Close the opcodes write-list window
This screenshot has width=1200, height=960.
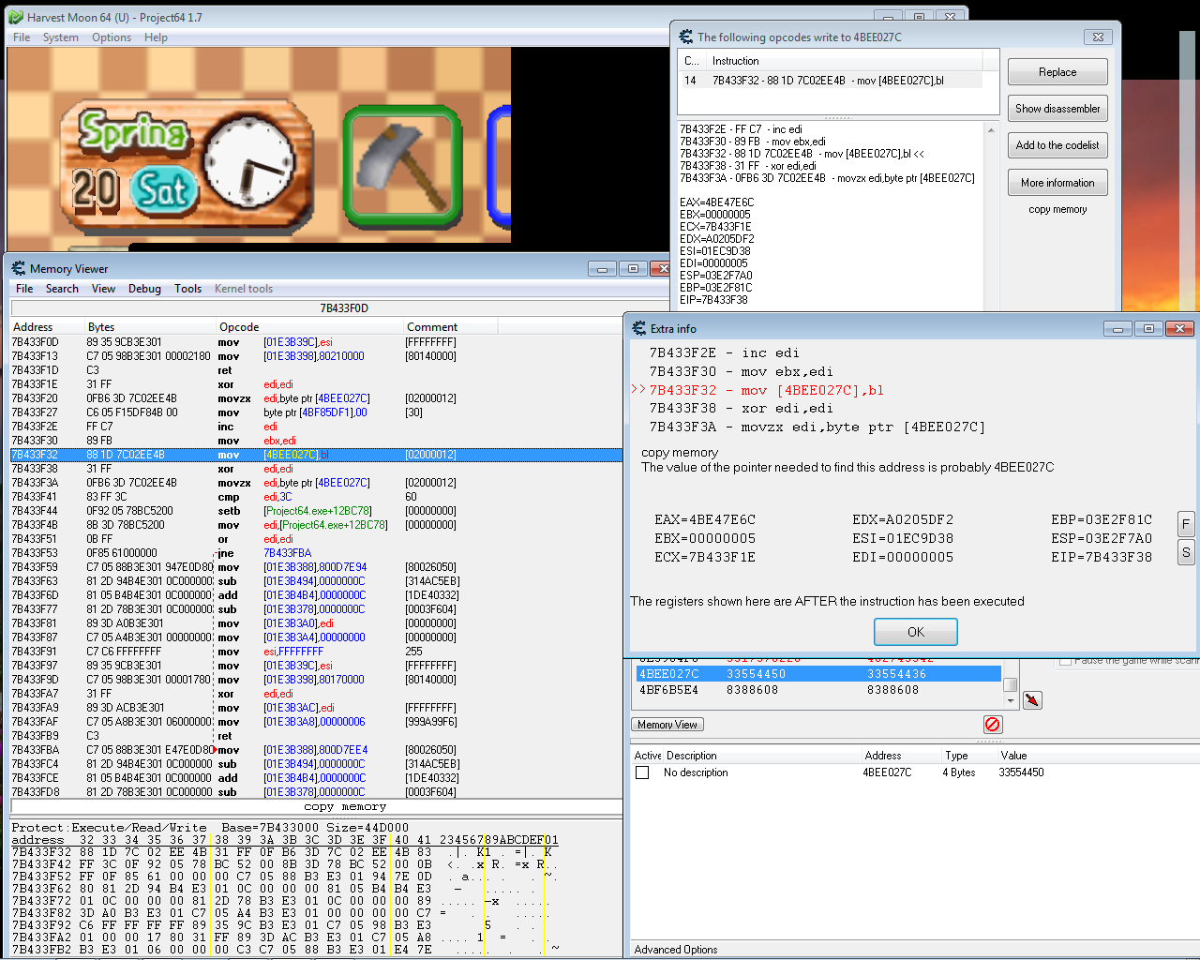click(1098, 37)
